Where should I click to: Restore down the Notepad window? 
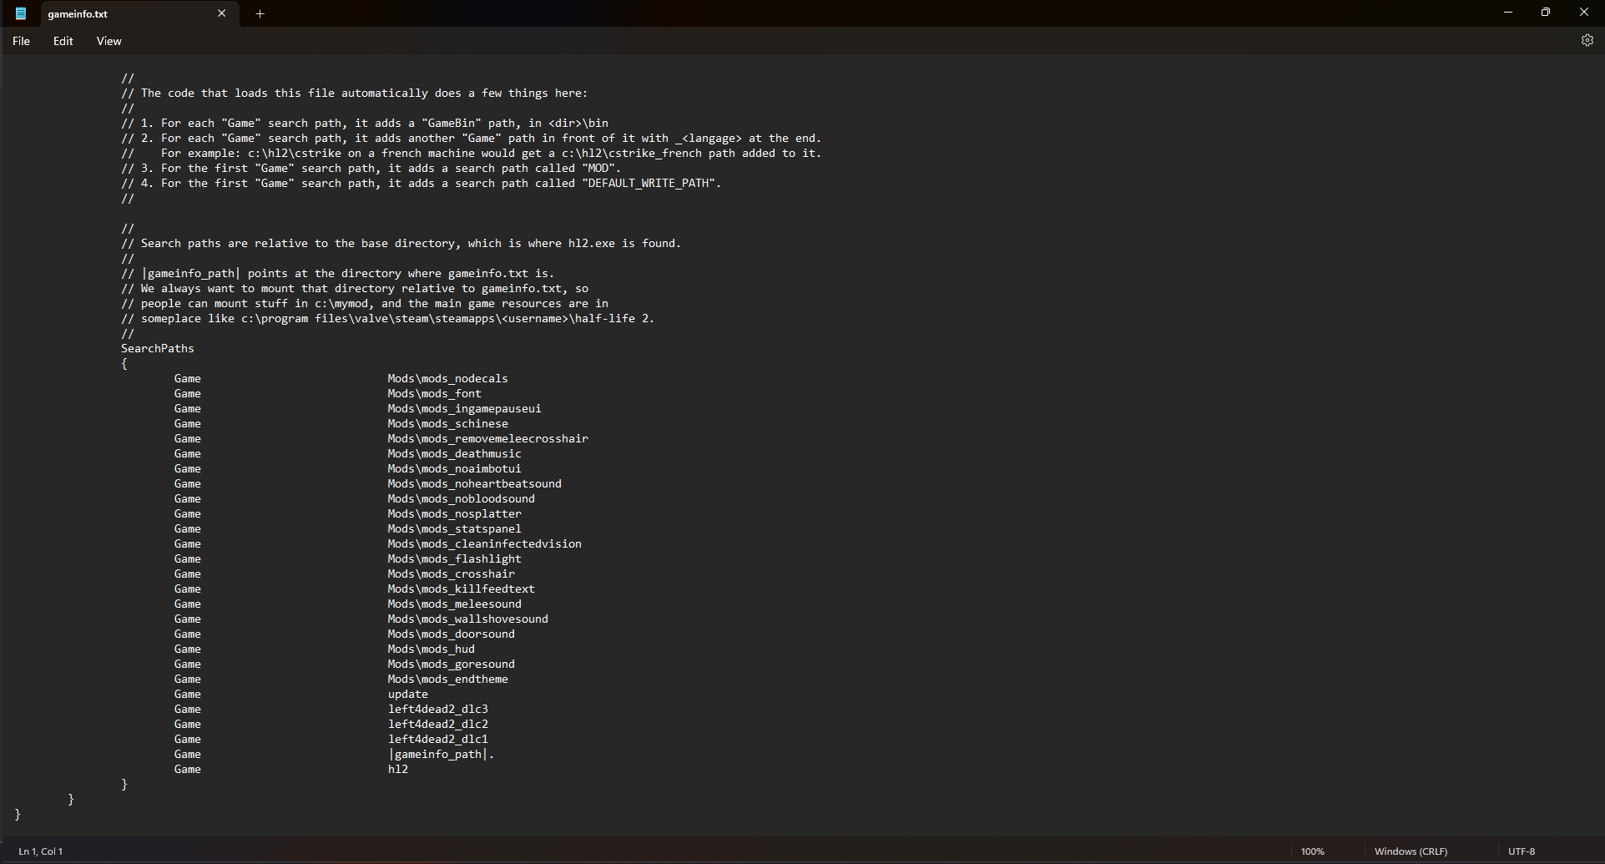[1545, 13]
